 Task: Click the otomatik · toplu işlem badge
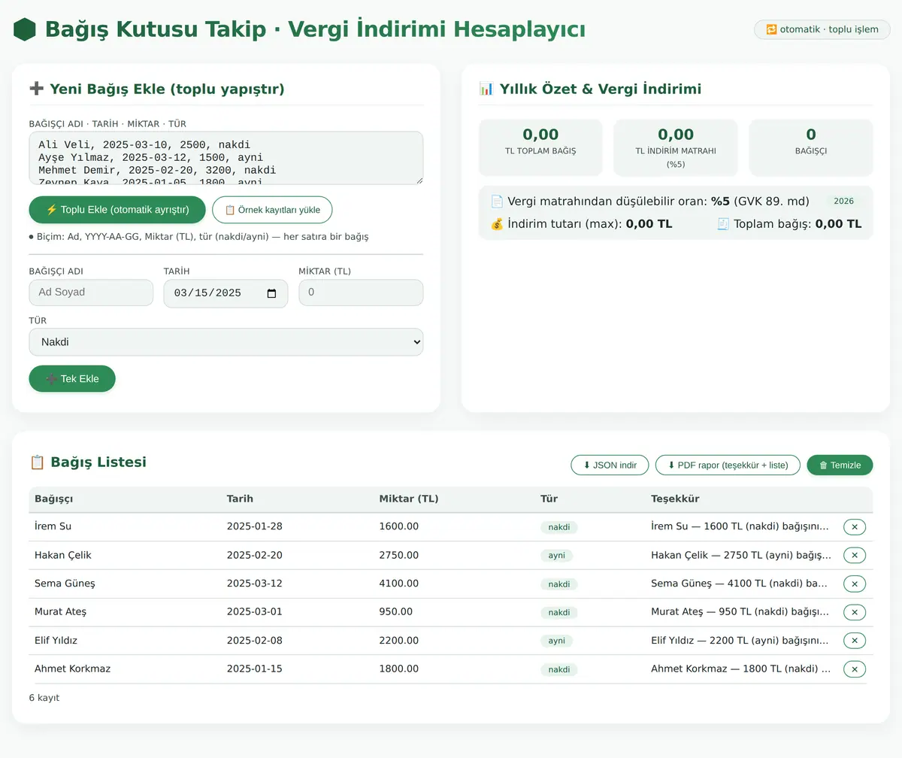tap(822, 29)
